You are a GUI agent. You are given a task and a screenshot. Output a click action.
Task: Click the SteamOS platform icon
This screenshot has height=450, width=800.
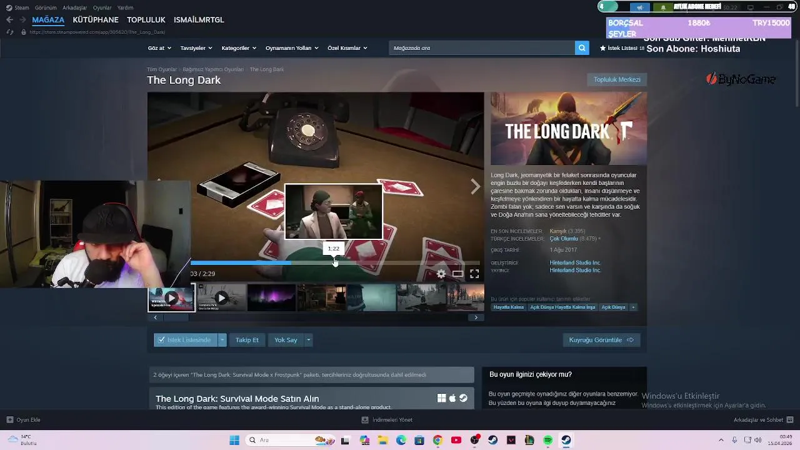pos(463,398)
